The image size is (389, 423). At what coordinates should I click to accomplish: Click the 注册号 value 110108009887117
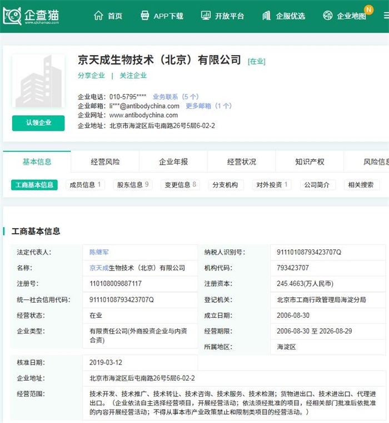(116, 283)
